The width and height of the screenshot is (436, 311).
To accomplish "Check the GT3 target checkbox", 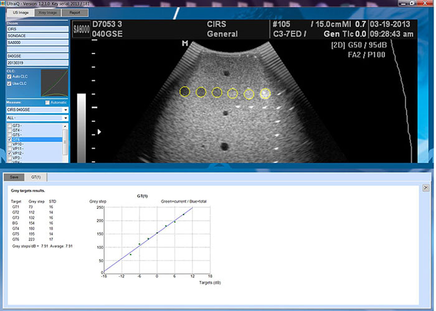I will coord(9,125).
